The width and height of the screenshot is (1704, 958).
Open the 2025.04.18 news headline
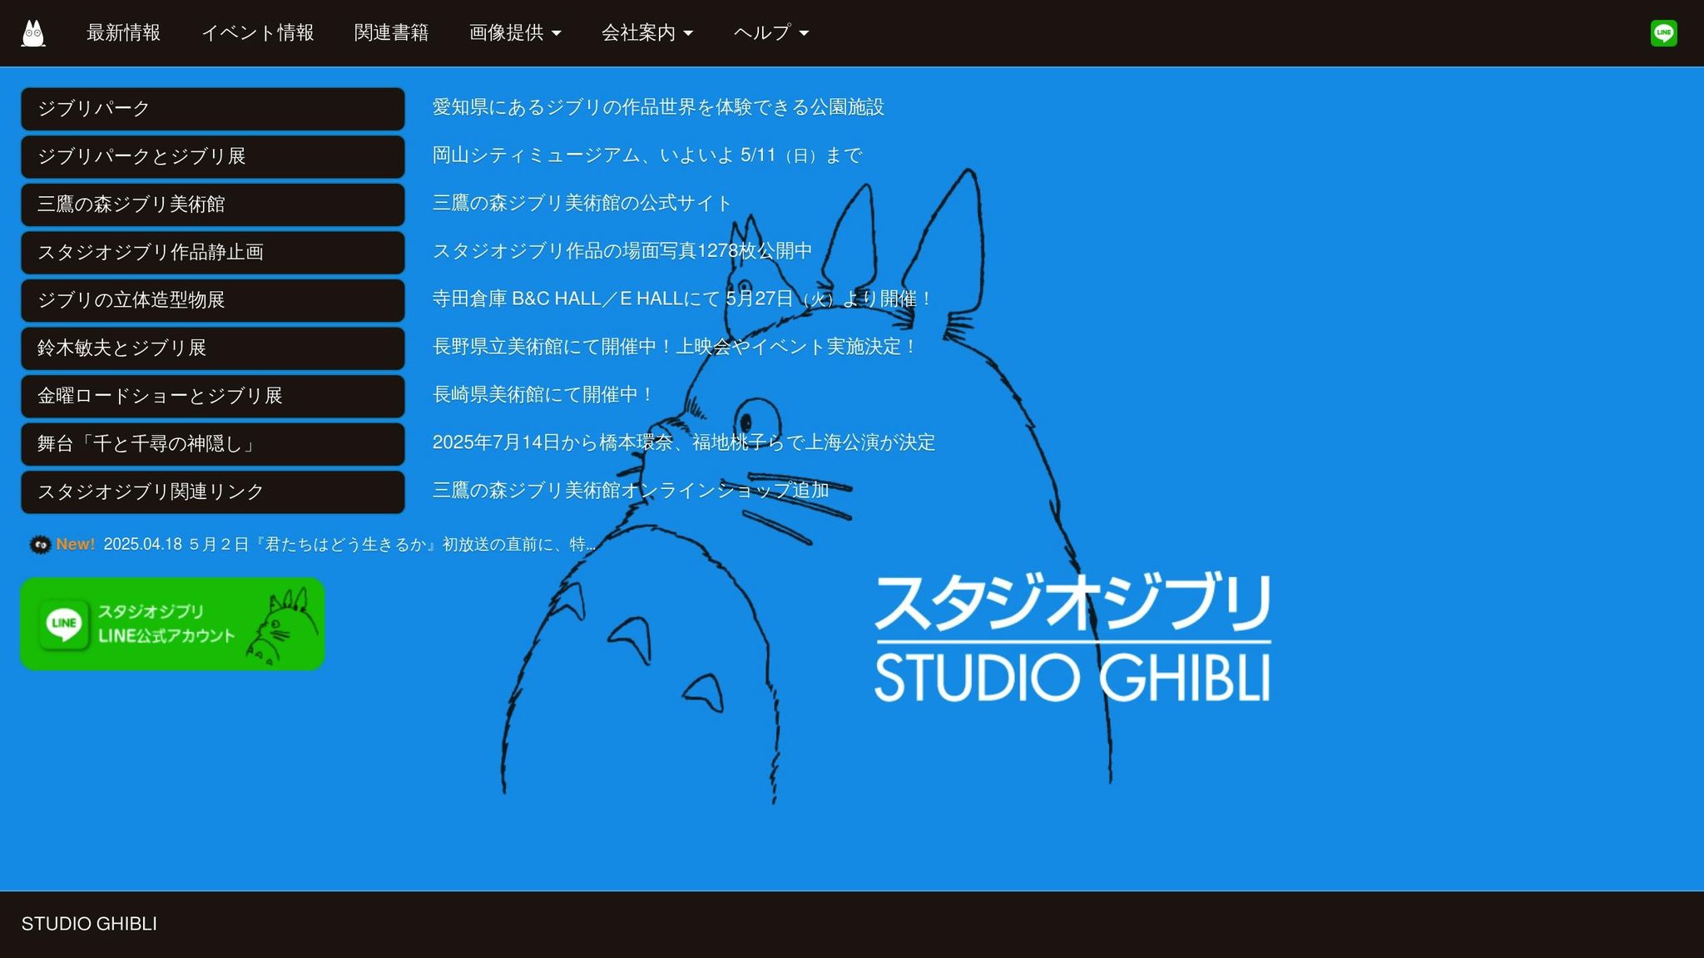[x=349, y=545]
